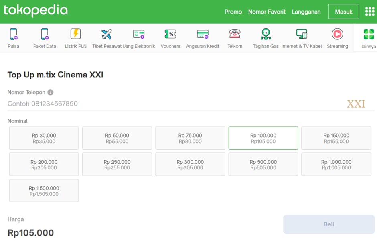
Task: Open the Pulsa phone icon
Action: (14, 34)
